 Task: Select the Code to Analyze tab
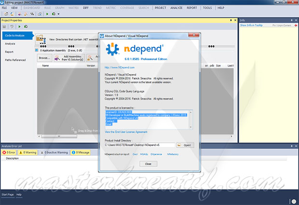coord(17,36)
